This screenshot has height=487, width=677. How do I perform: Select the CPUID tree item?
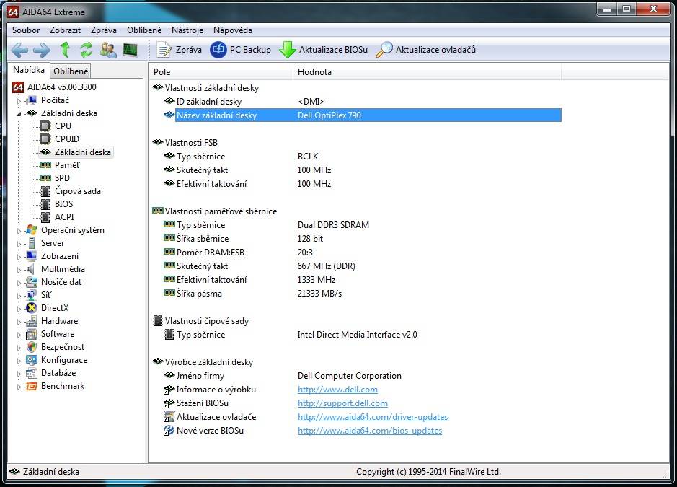click(67, 139)
